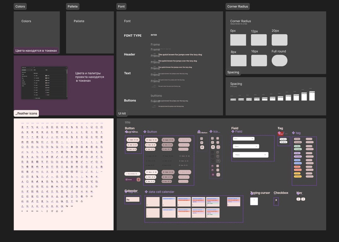Click the first light-green tag in tag set
Viewport: 339px width, 242px height.
pos(297,146)
